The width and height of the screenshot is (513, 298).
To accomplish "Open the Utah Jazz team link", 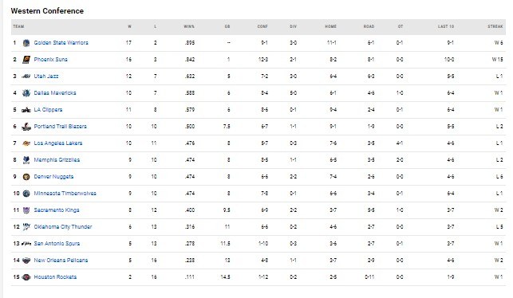I will pyautogui.click(x=46, y=76).
